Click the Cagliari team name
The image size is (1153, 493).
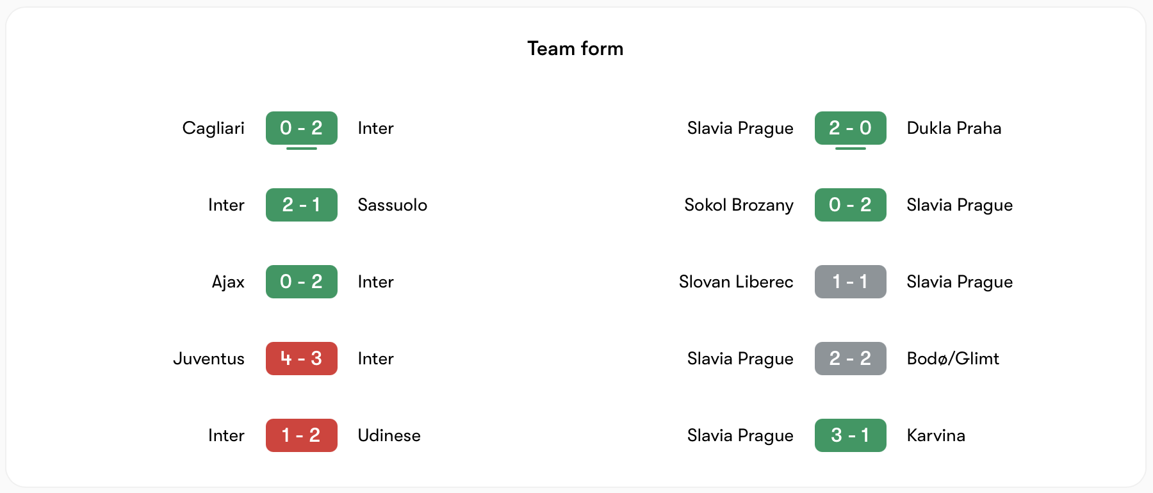point(213,128)
